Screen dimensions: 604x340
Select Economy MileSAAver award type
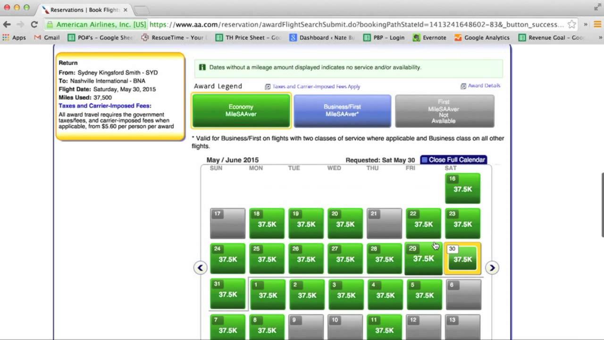coord(241,111)
